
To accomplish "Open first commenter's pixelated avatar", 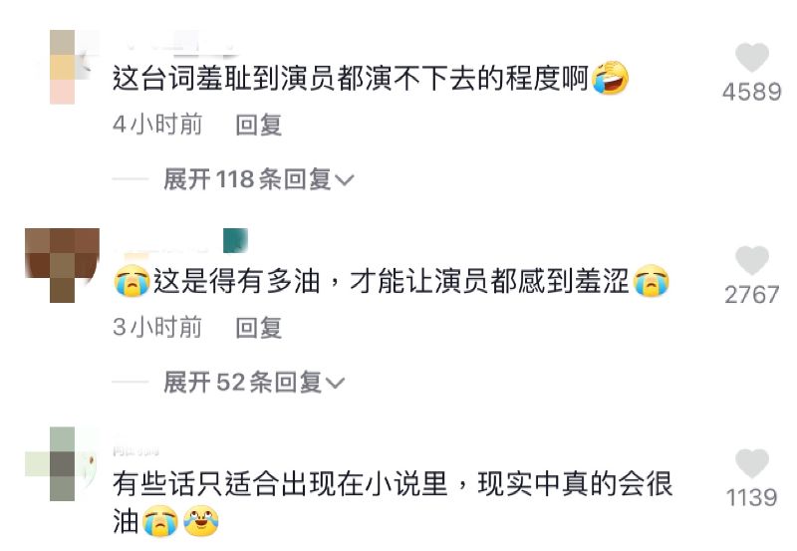I will point(63,67).
